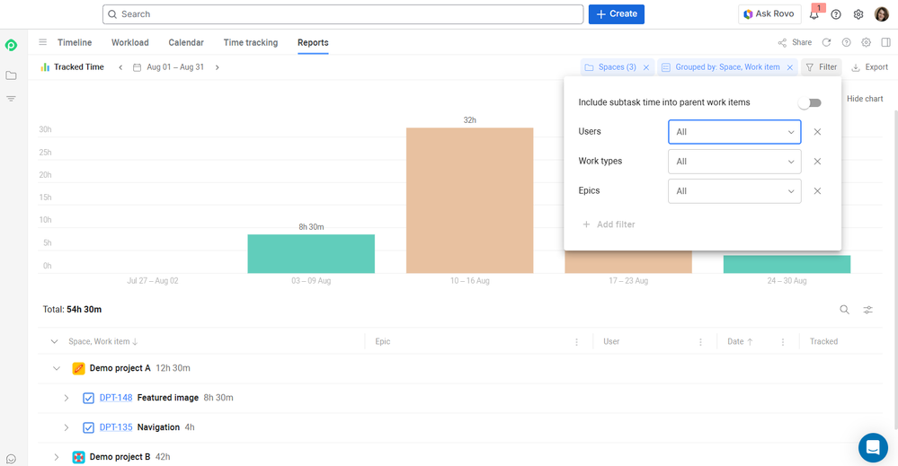
Task: Click the green app logo in sidebar
Action: pos(11,45)
